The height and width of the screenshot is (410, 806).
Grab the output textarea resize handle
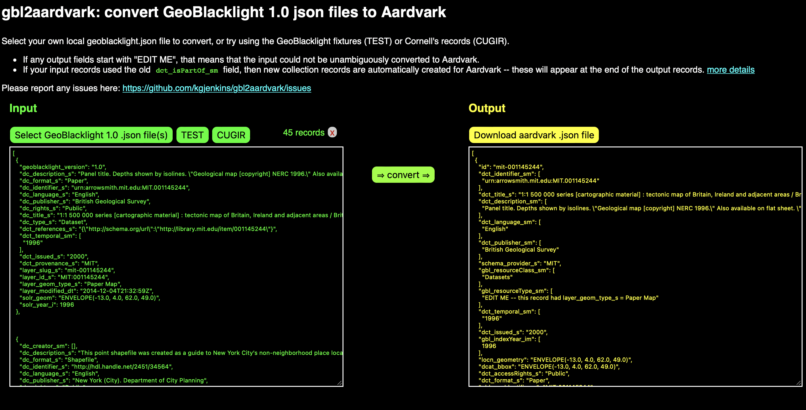[x=798, y=383]
